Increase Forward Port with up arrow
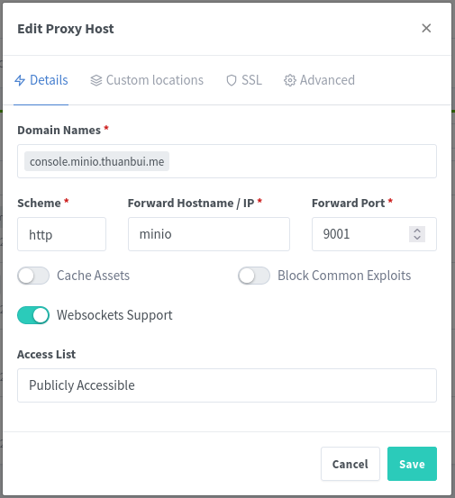Viewport: 455px width, 498px height. coord(417,231)
